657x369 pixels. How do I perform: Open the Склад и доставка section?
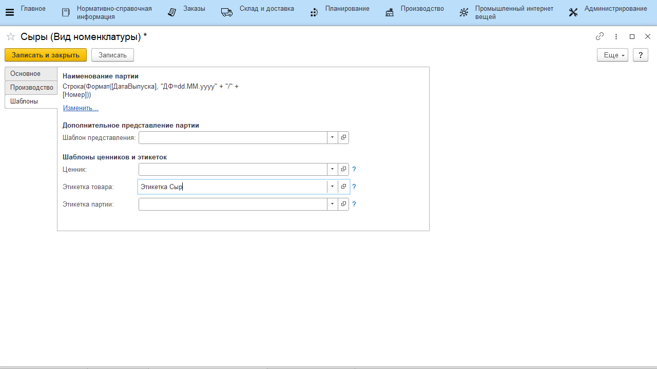click(x=258, y=12)
